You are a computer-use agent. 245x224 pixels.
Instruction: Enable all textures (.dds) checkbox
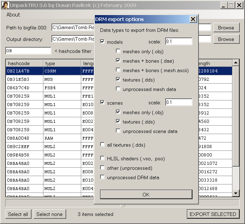pos(103,145)
